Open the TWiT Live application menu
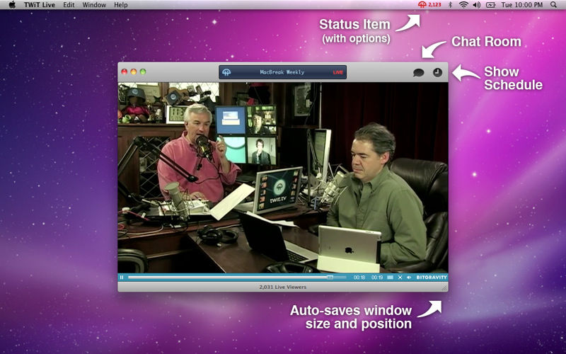566x354 pixels. pyautogui.click(x=40, y=5)
